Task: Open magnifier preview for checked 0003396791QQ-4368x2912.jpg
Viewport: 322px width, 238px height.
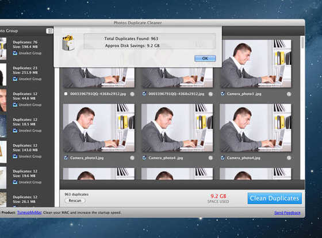Action: click(210, 94)
